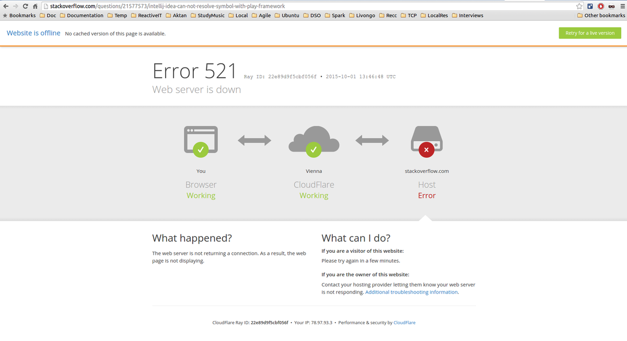Image resolution: width=627 pixels, height=341 pixels.
Task: Click the footer CloudFlare Ray ID value
Action: 270,323
